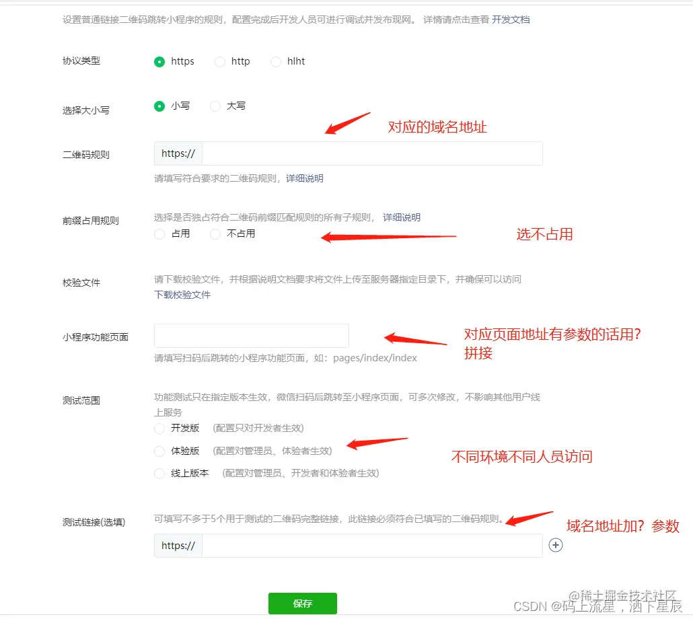693x619 pixels.
Task: Choose 线上版本 test scope option
Action: point(159,473)
